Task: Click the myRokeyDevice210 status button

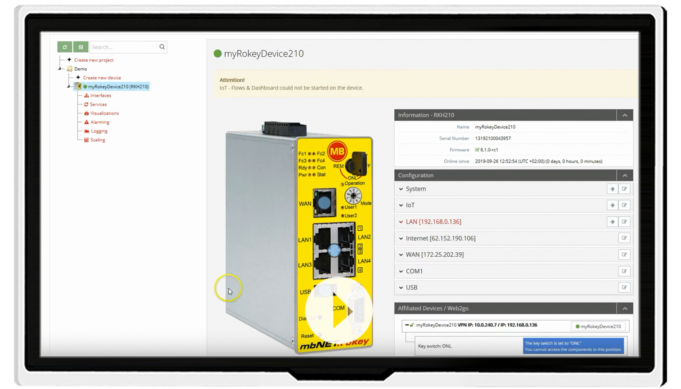Action: [x=598, y=326]
